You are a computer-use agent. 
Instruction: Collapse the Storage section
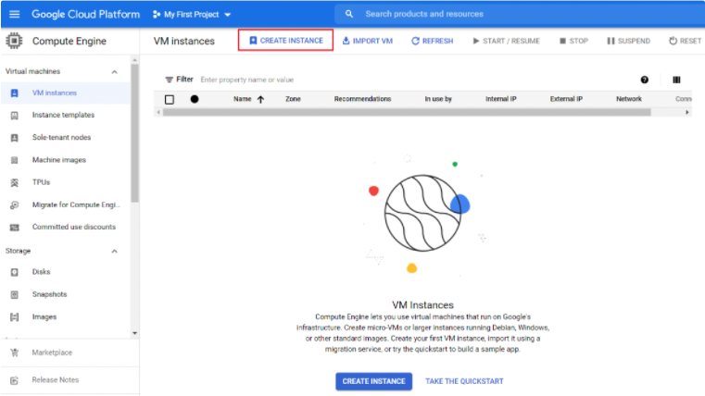tap(115, 251)
